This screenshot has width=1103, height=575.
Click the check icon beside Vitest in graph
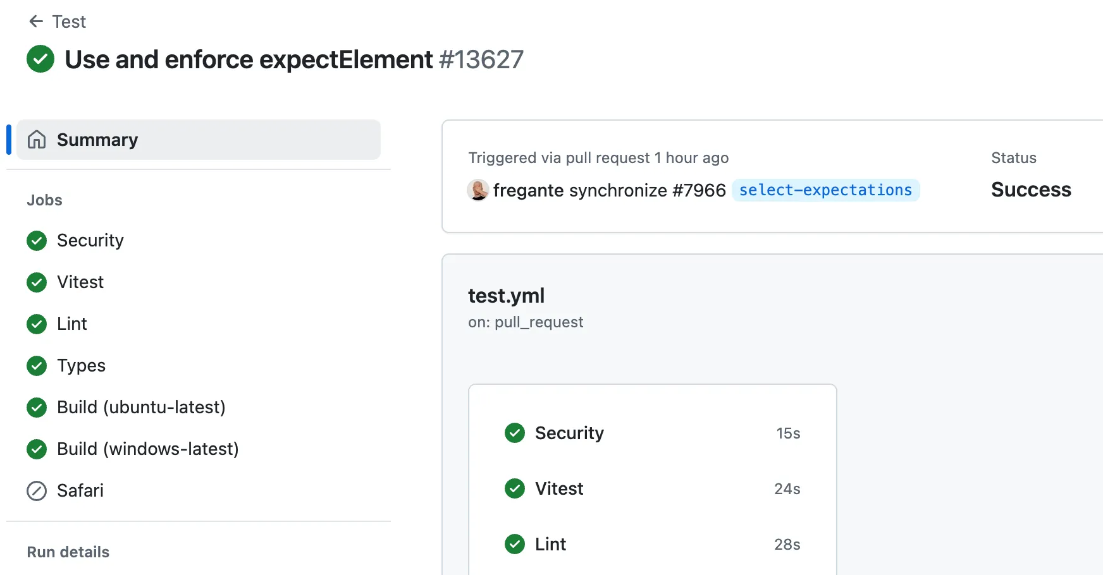tap(515, 488)
